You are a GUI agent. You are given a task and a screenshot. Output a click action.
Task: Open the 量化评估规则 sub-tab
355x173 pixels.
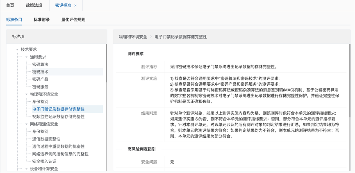pyautogui.click(x=73, y=19)
